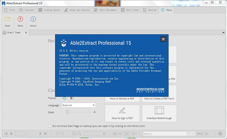Image resolution: width=227 pixels, height=139 pixels.
Task: Switch to the Convert tab
Action: tap(26, 10)
